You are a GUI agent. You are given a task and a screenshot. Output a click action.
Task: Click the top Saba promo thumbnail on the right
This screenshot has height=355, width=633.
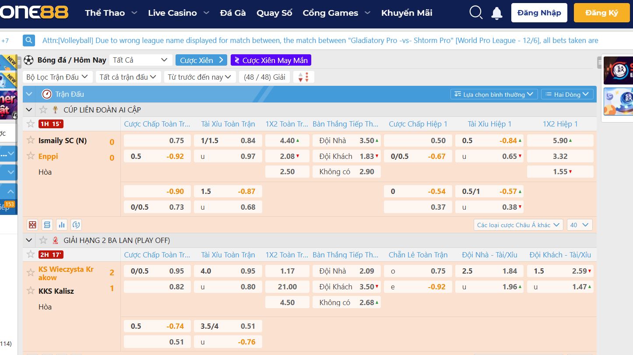point(618,70)
